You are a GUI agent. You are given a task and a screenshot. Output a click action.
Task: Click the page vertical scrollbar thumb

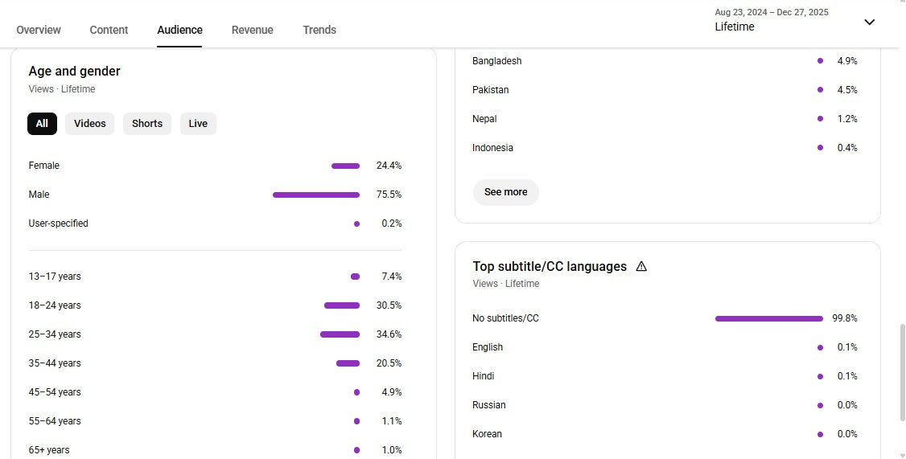click(901, 371)
